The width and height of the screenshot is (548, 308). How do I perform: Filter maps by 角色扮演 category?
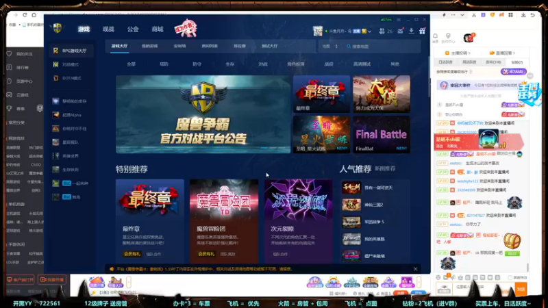[x=296, y=64]
